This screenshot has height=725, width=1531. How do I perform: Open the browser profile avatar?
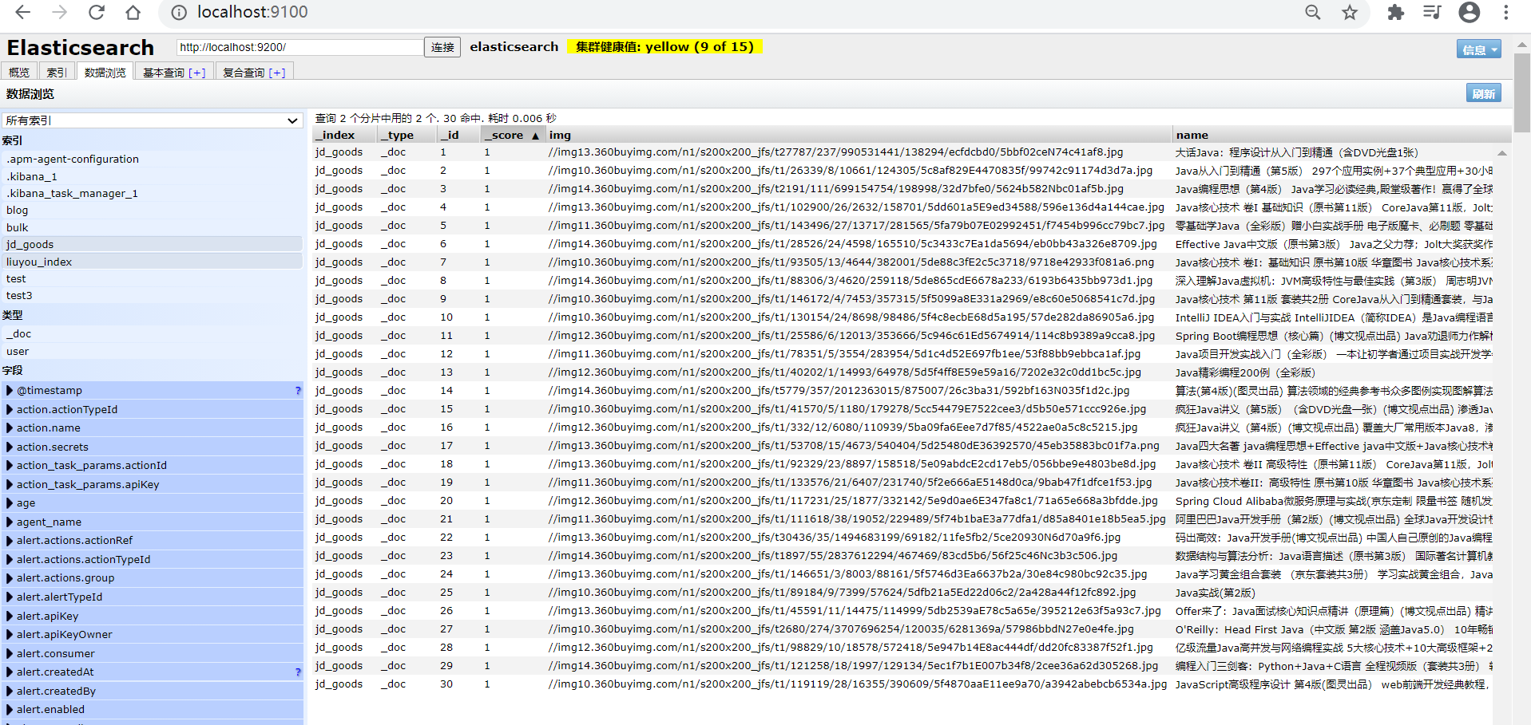click(1470, 13)
